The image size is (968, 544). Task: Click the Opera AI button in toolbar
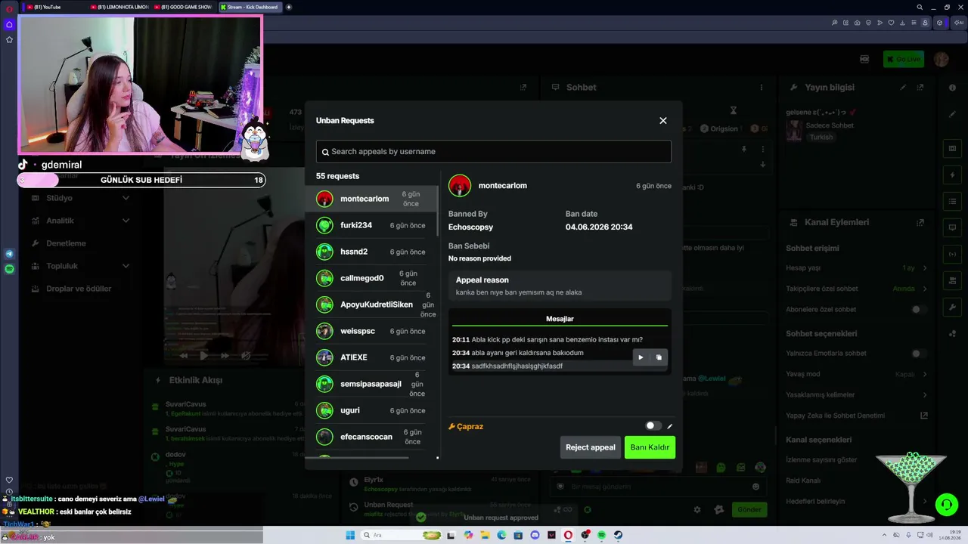(x=960, y=23)
